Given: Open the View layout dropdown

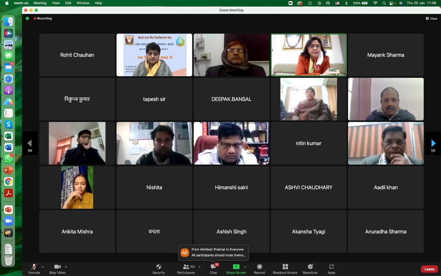Looking at the screenshot, I should pyautogui.click(x=431, y=19).
